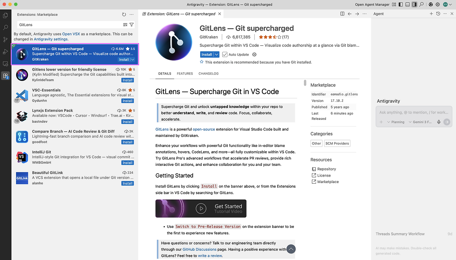This screenshot has width=456, height=260.
Task: Open the Planning mode dropdown
Action: (x=396, y=122)
